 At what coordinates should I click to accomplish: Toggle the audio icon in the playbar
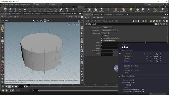[x=6, y=90]
